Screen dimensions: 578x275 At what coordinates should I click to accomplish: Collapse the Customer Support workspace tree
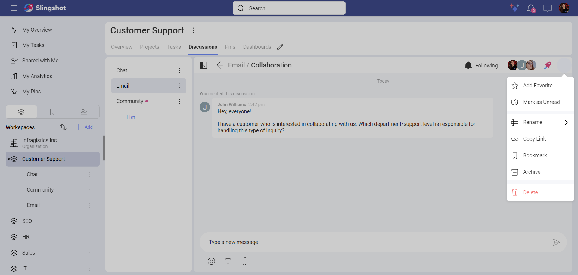(9, 159)
